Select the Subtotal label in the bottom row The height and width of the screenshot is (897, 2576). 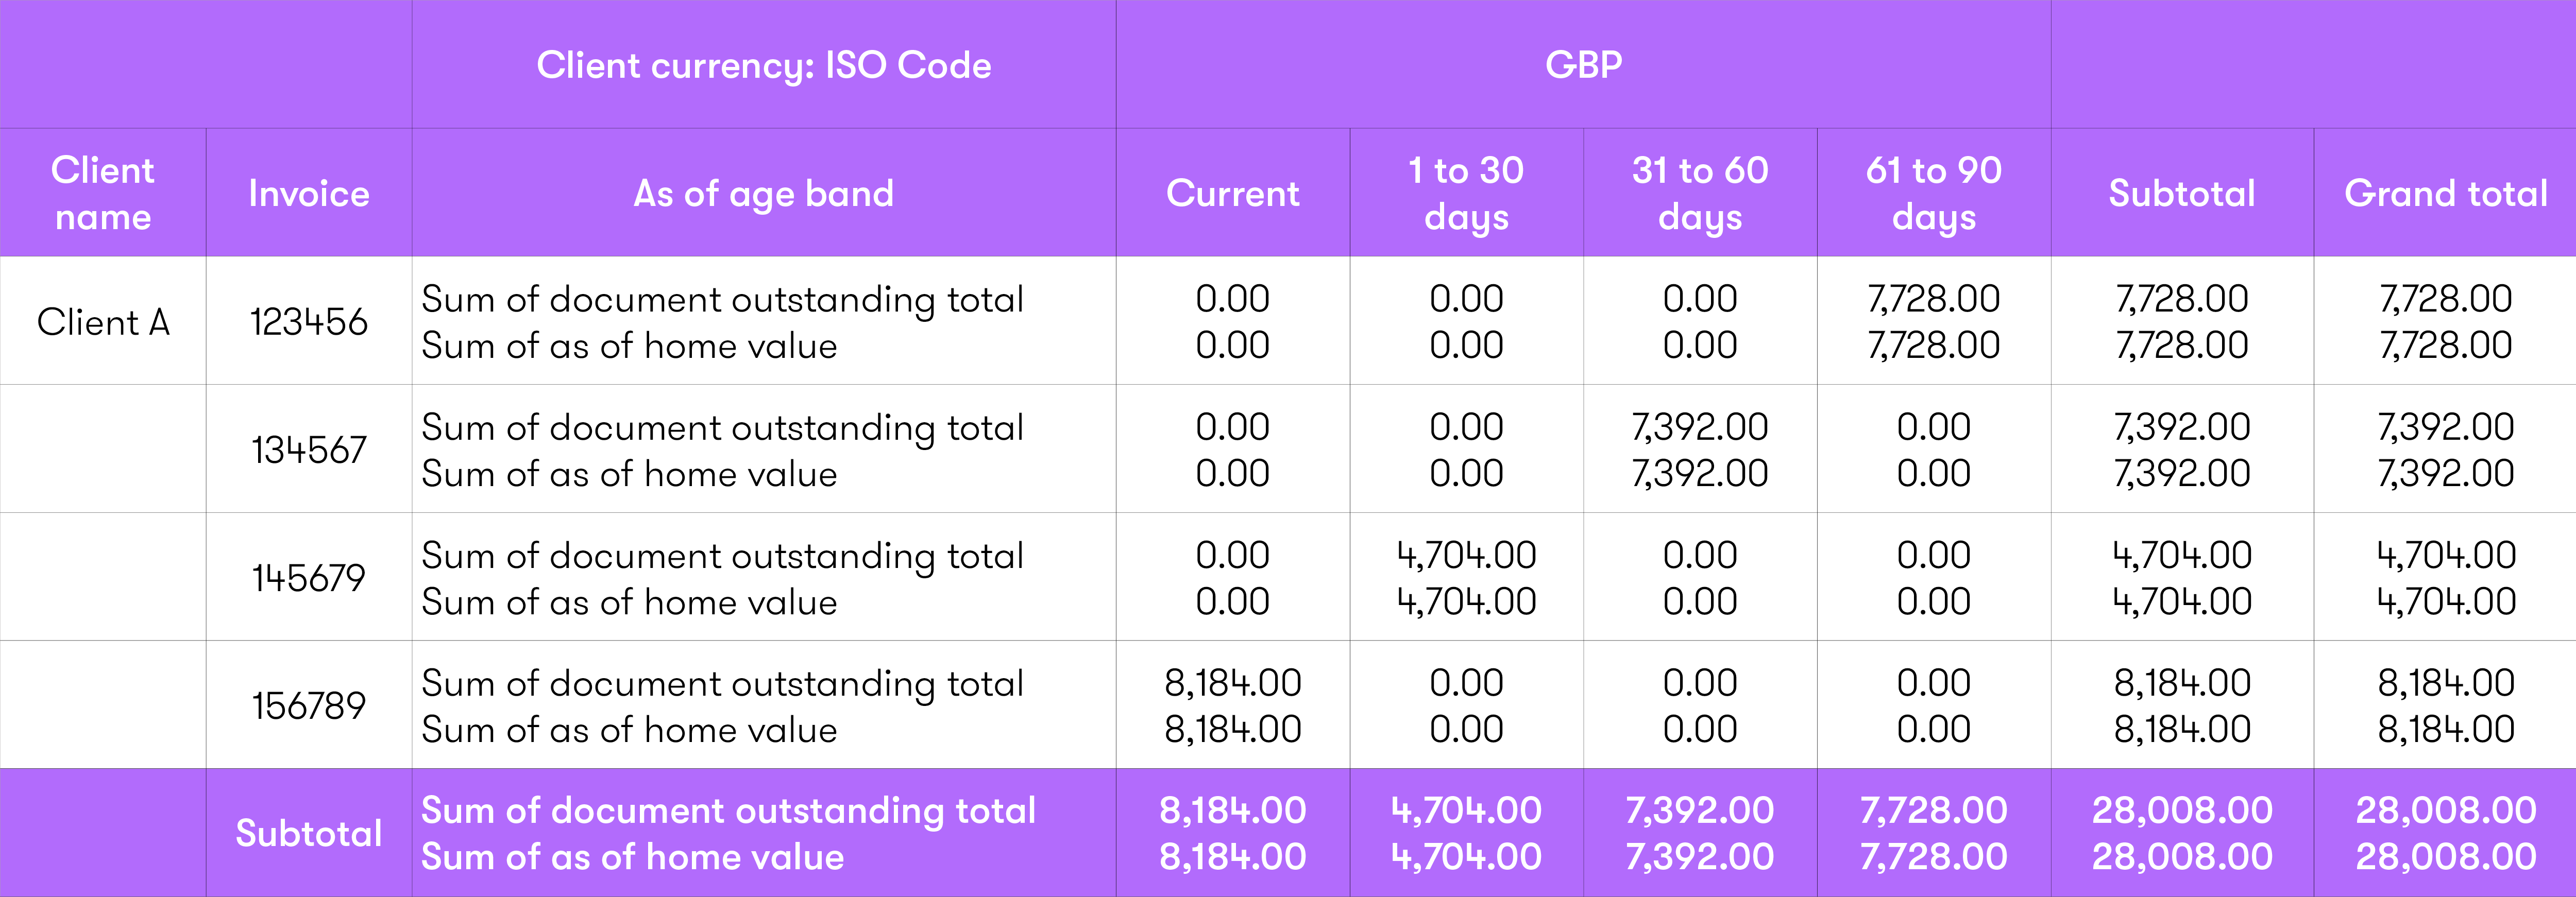(x=309, y=833)
